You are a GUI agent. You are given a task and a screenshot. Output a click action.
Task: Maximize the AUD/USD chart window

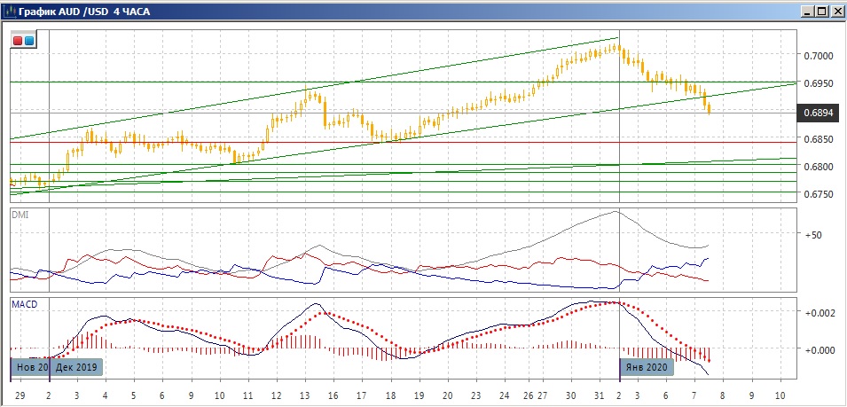click(822, 12)
